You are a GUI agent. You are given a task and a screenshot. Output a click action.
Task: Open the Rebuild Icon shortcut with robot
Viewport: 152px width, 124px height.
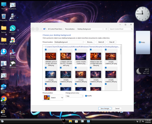13,17
